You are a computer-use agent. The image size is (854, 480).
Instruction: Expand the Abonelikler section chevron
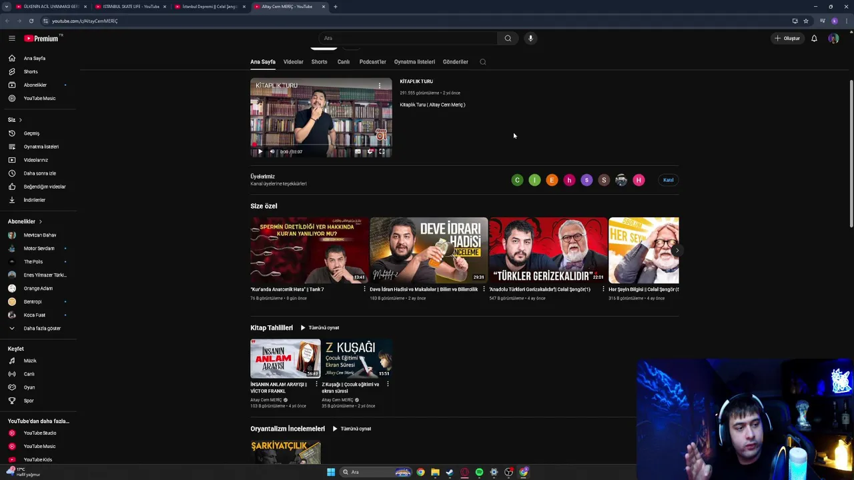pos(40,221)
